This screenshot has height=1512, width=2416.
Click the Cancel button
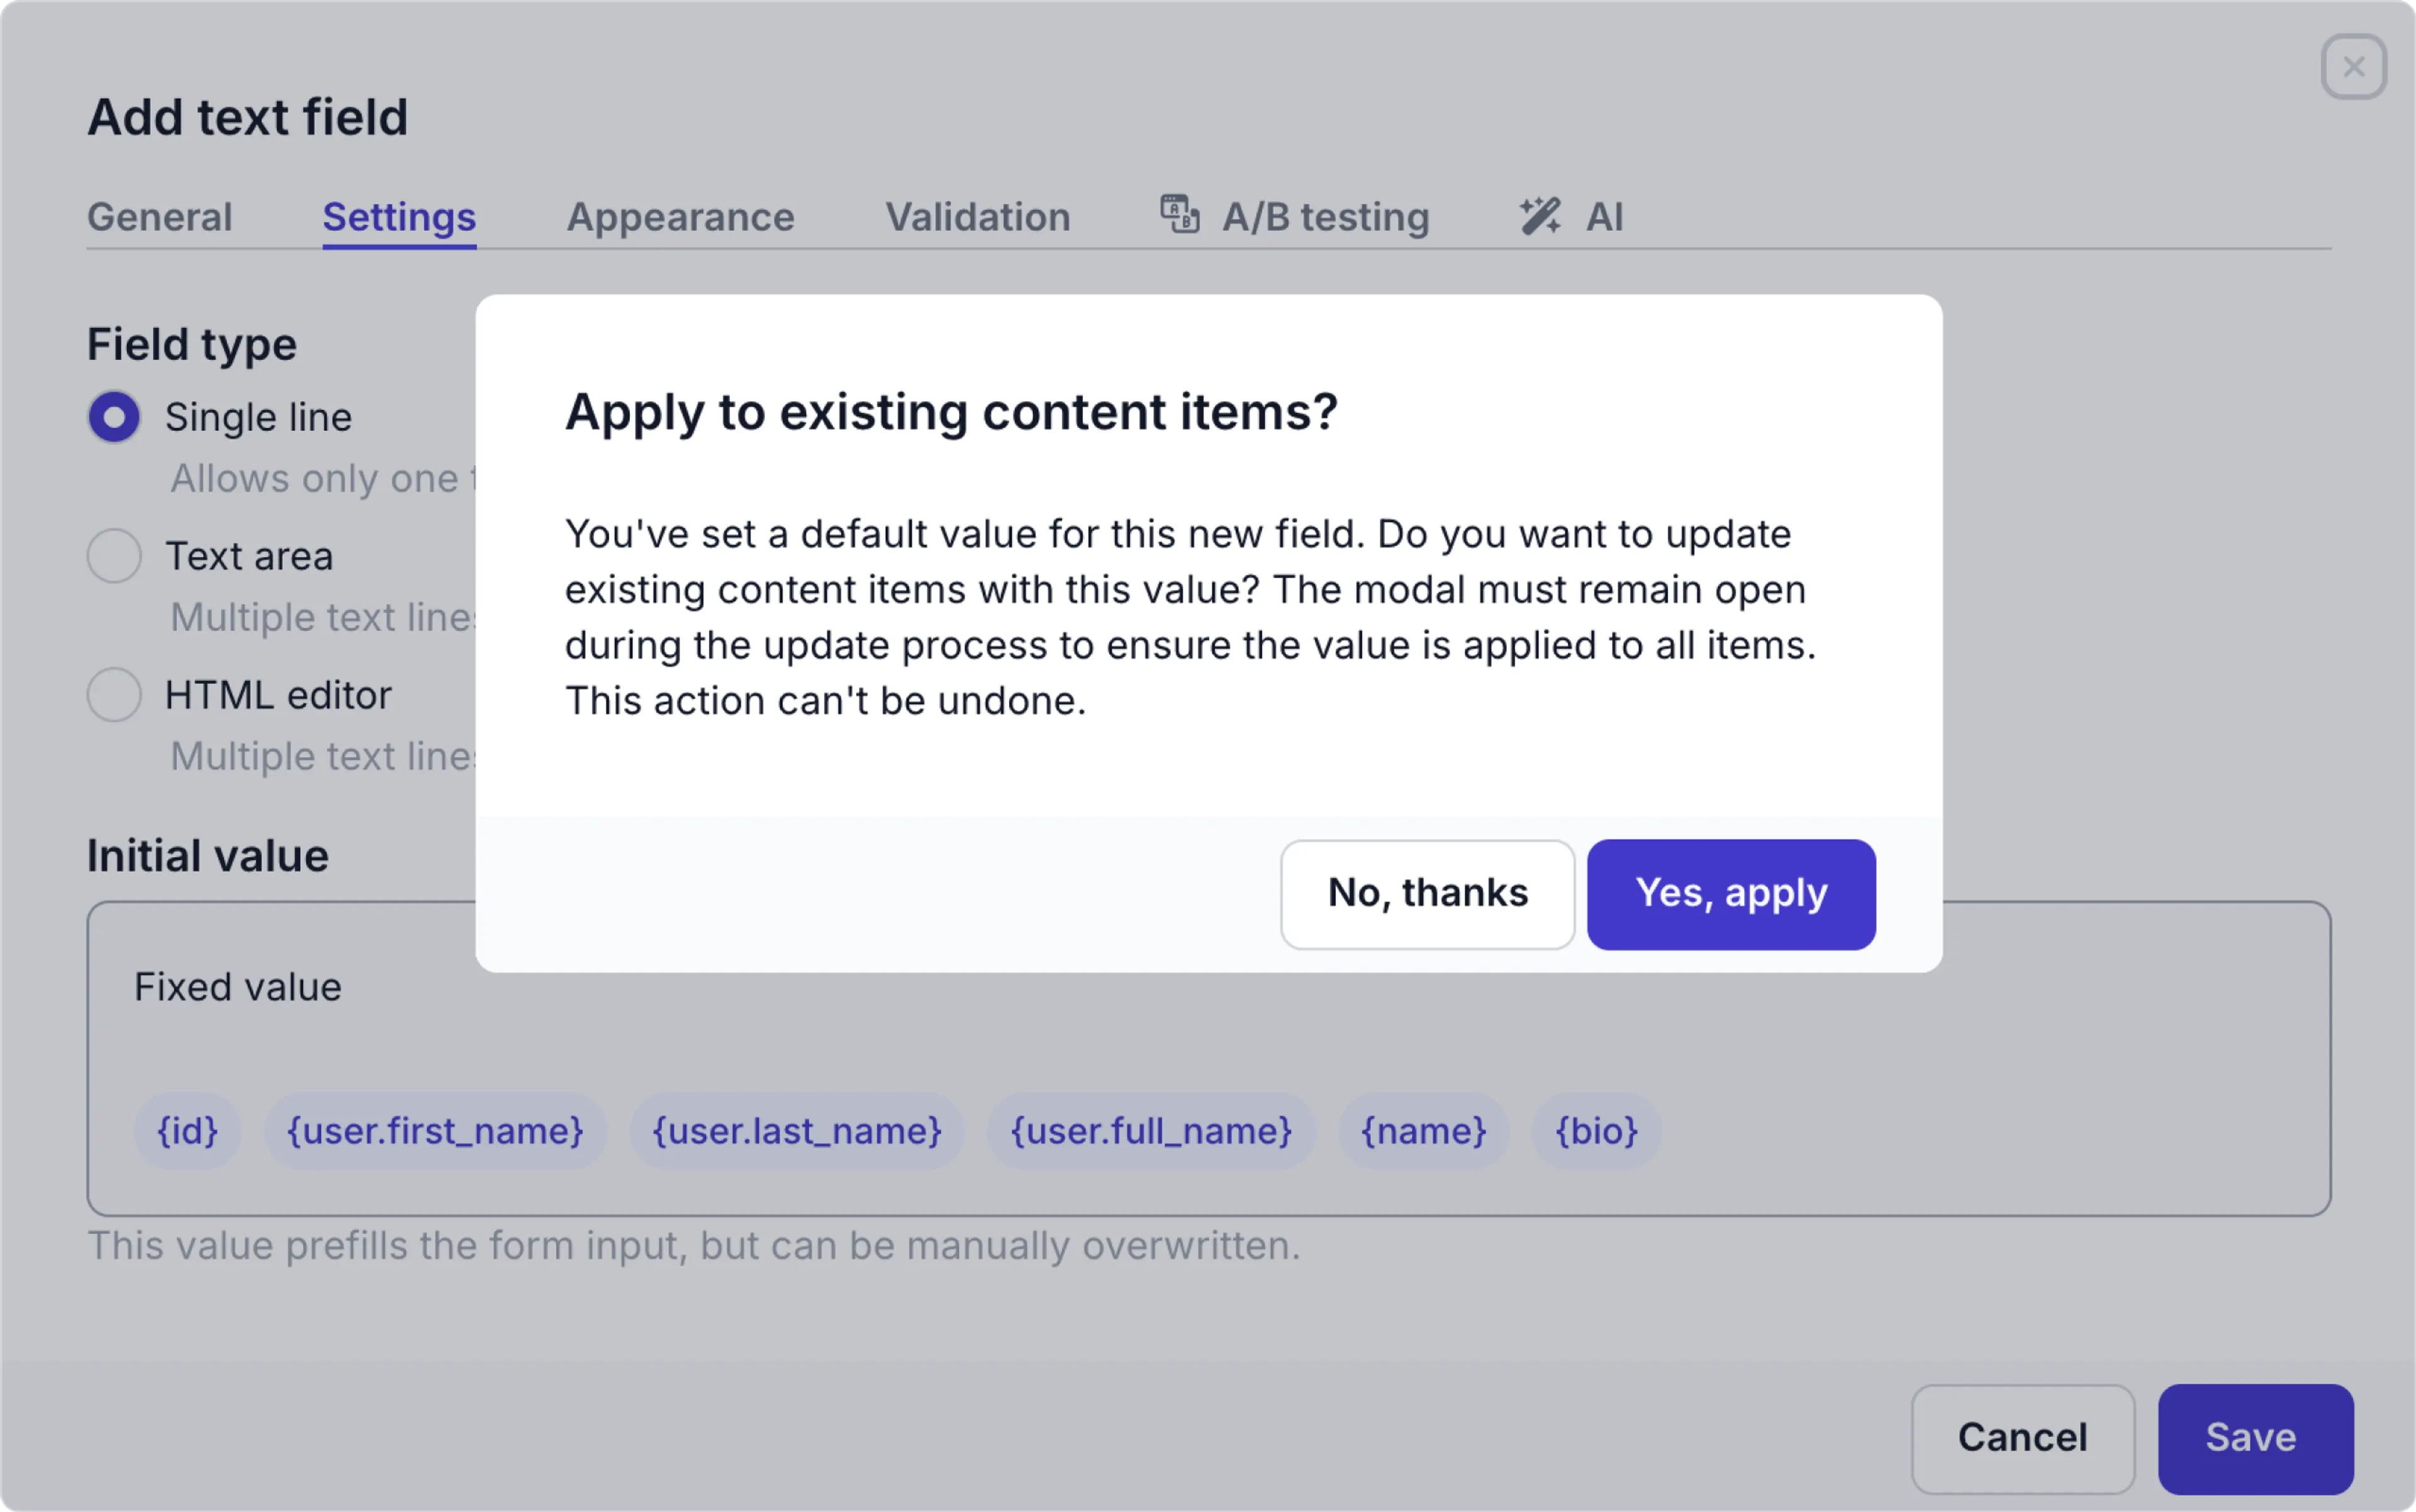2022,1437
